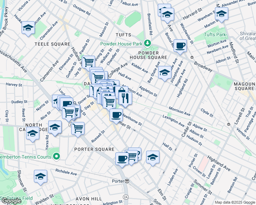256x205 pixels.
Task: Click the Map data ©2025 Google text
Action: coord(235,203)
